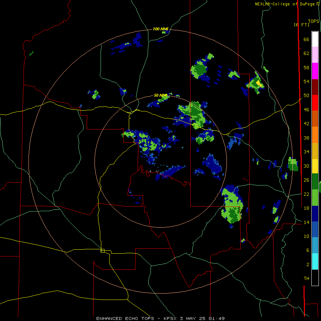Image resolution: width=321 pixels, height=321 pixels.
Task: Click the white swatch in tops legend
Action: pos(315,39)
